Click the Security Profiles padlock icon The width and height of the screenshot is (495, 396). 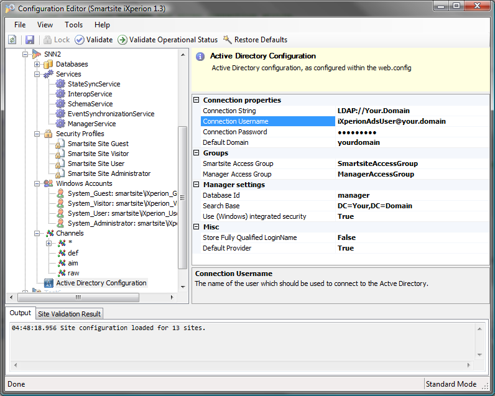pos(49,134)
